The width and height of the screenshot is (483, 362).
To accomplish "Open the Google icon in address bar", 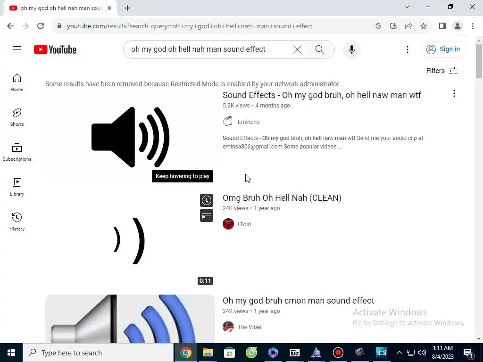I will pyautogui.click(x=378, y=26).
